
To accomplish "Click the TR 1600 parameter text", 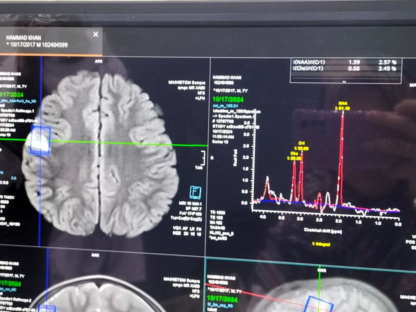I will click(x=218, y=213).
